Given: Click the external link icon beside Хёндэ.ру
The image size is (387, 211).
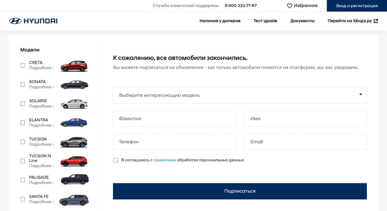Looking at the screenshot, I should pos(376,21).
